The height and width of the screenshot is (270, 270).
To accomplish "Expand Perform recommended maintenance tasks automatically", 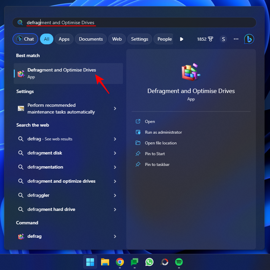I will pyautogui.click(x=115, y=108).
